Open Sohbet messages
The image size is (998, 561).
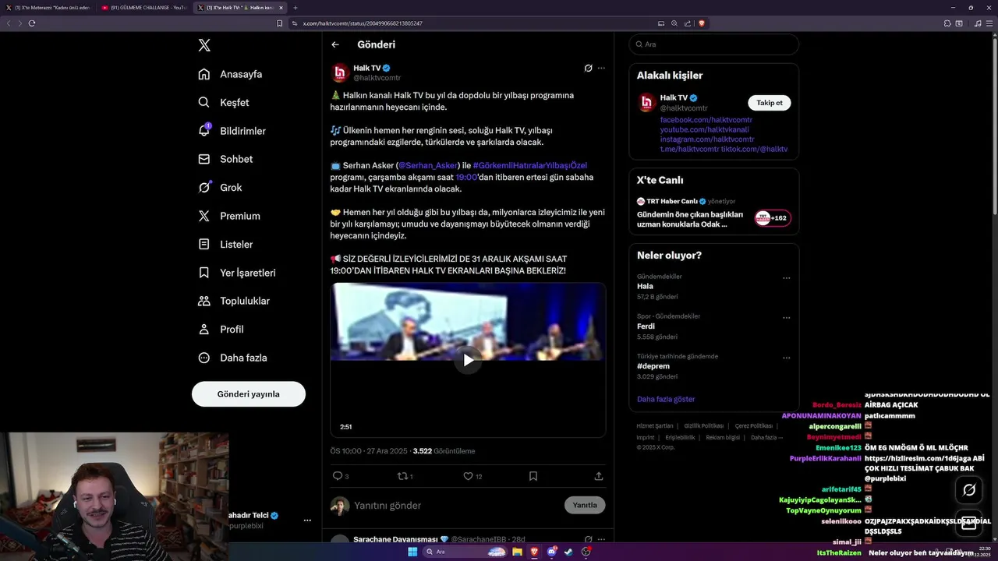(x=225, y=159)
